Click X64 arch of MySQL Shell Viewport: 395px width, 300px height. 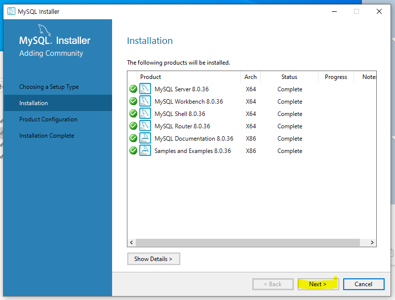point(251,114)
